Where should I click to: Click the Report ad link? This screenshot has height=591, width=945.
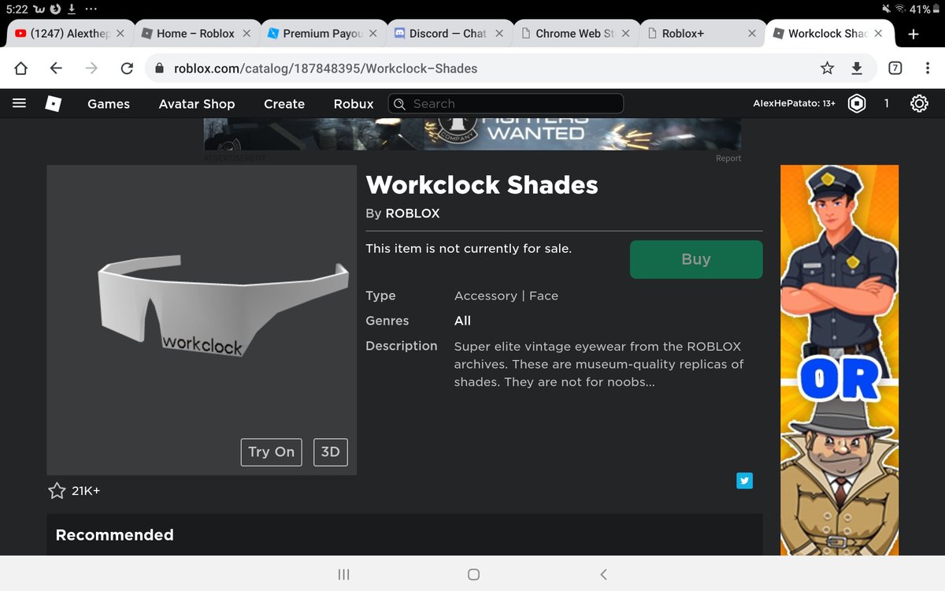click(x=728, y=158)
